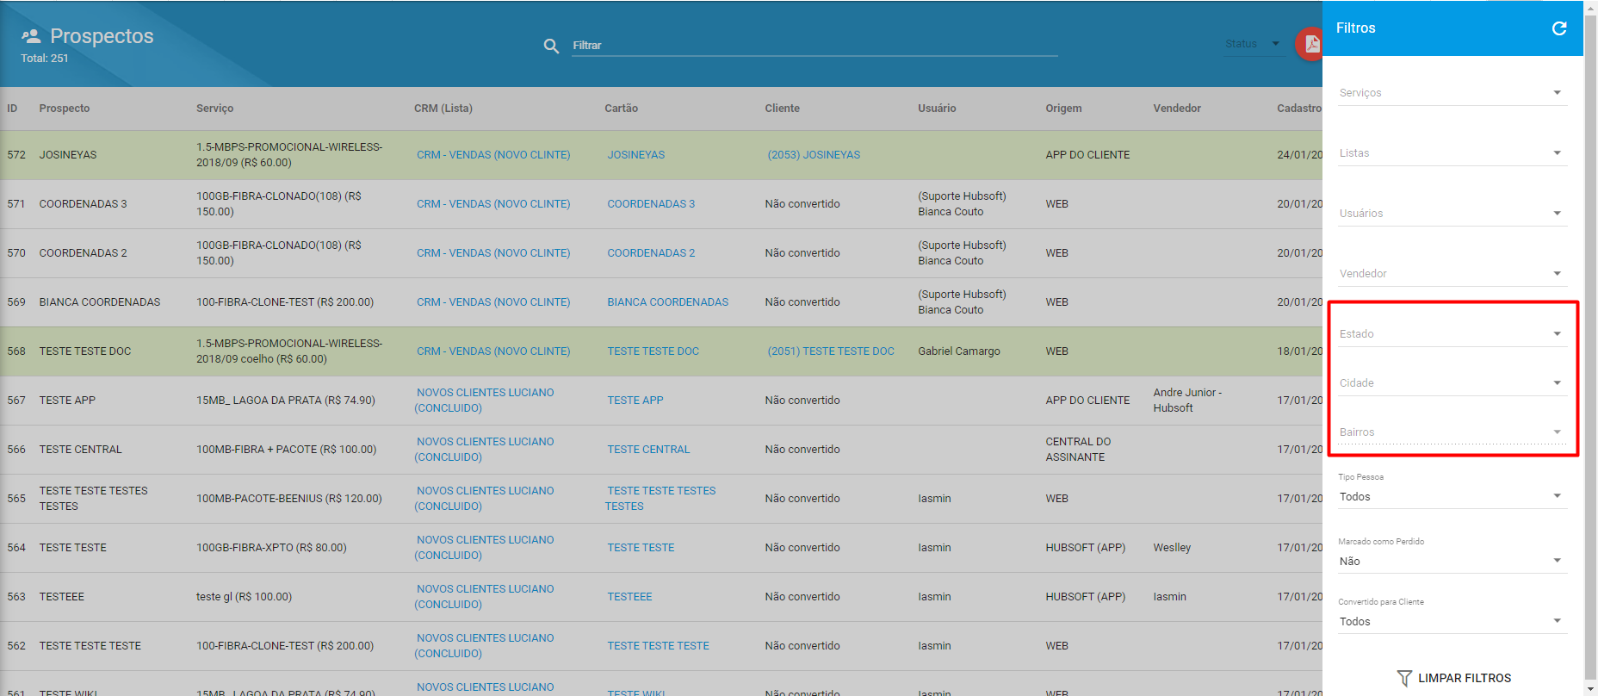Open the Tipo Pessoa dropdown
Image resolution: width=1598 pixels, height=696 pixels.
click(x=1452, y=496)
